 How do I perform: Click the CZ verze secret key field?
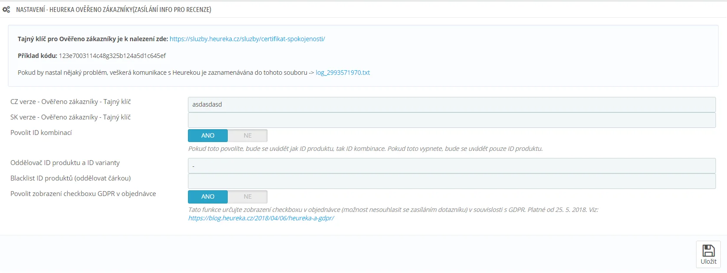point(452,105)
